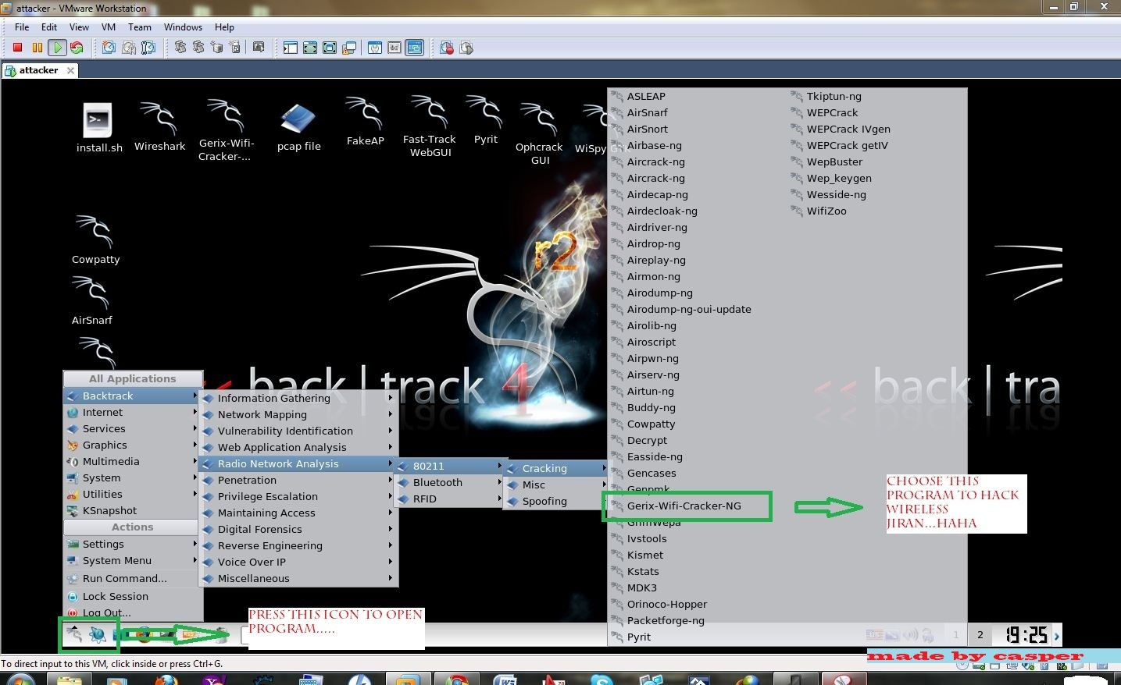Click the Windows Start orb
Screen dimensions: 1121x685
20,680
